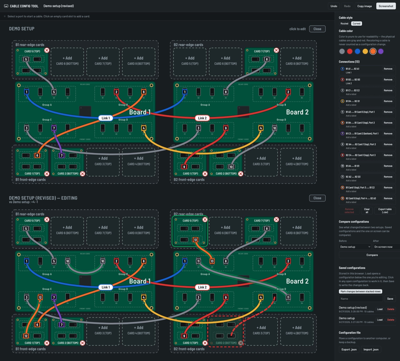
Task: Click the Compare button
Action: pos(372,255)
